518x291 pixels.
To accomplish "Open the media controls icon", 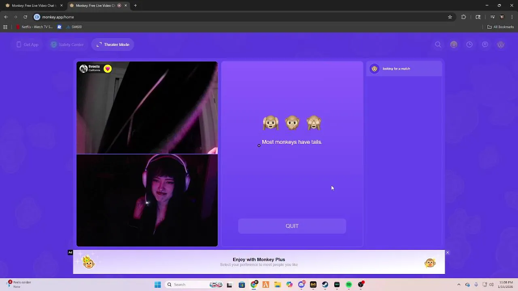I will tap(493, 17).
